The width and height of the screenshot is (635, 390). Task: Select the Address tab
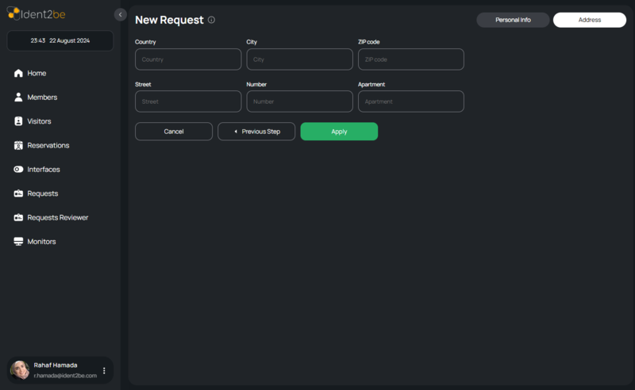[589, 20]
